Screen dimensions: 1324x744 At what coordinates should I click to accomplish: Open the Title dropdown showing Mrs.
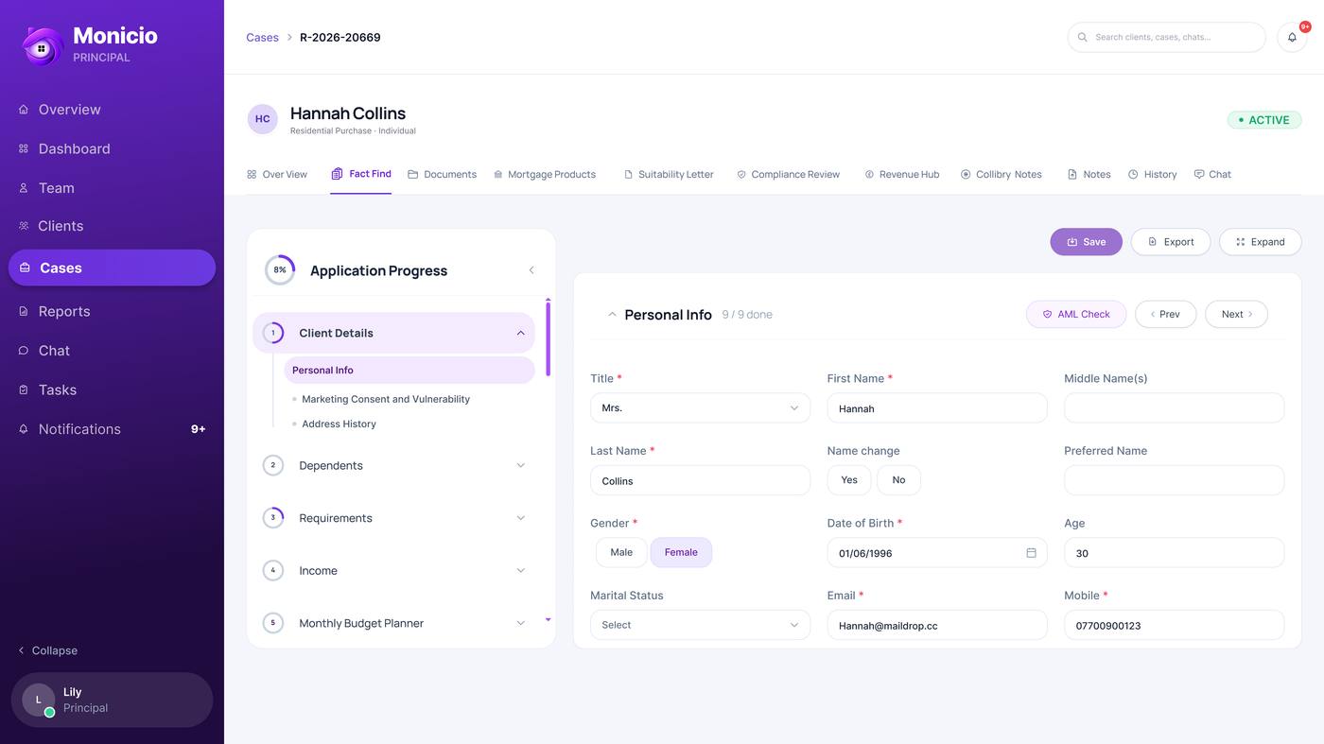tap(700, 408)
